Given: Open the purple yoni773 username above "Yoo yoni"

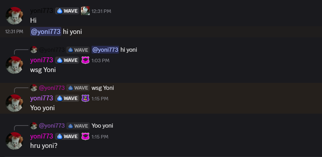Looking at the screenshot, I should pos(41,98).
